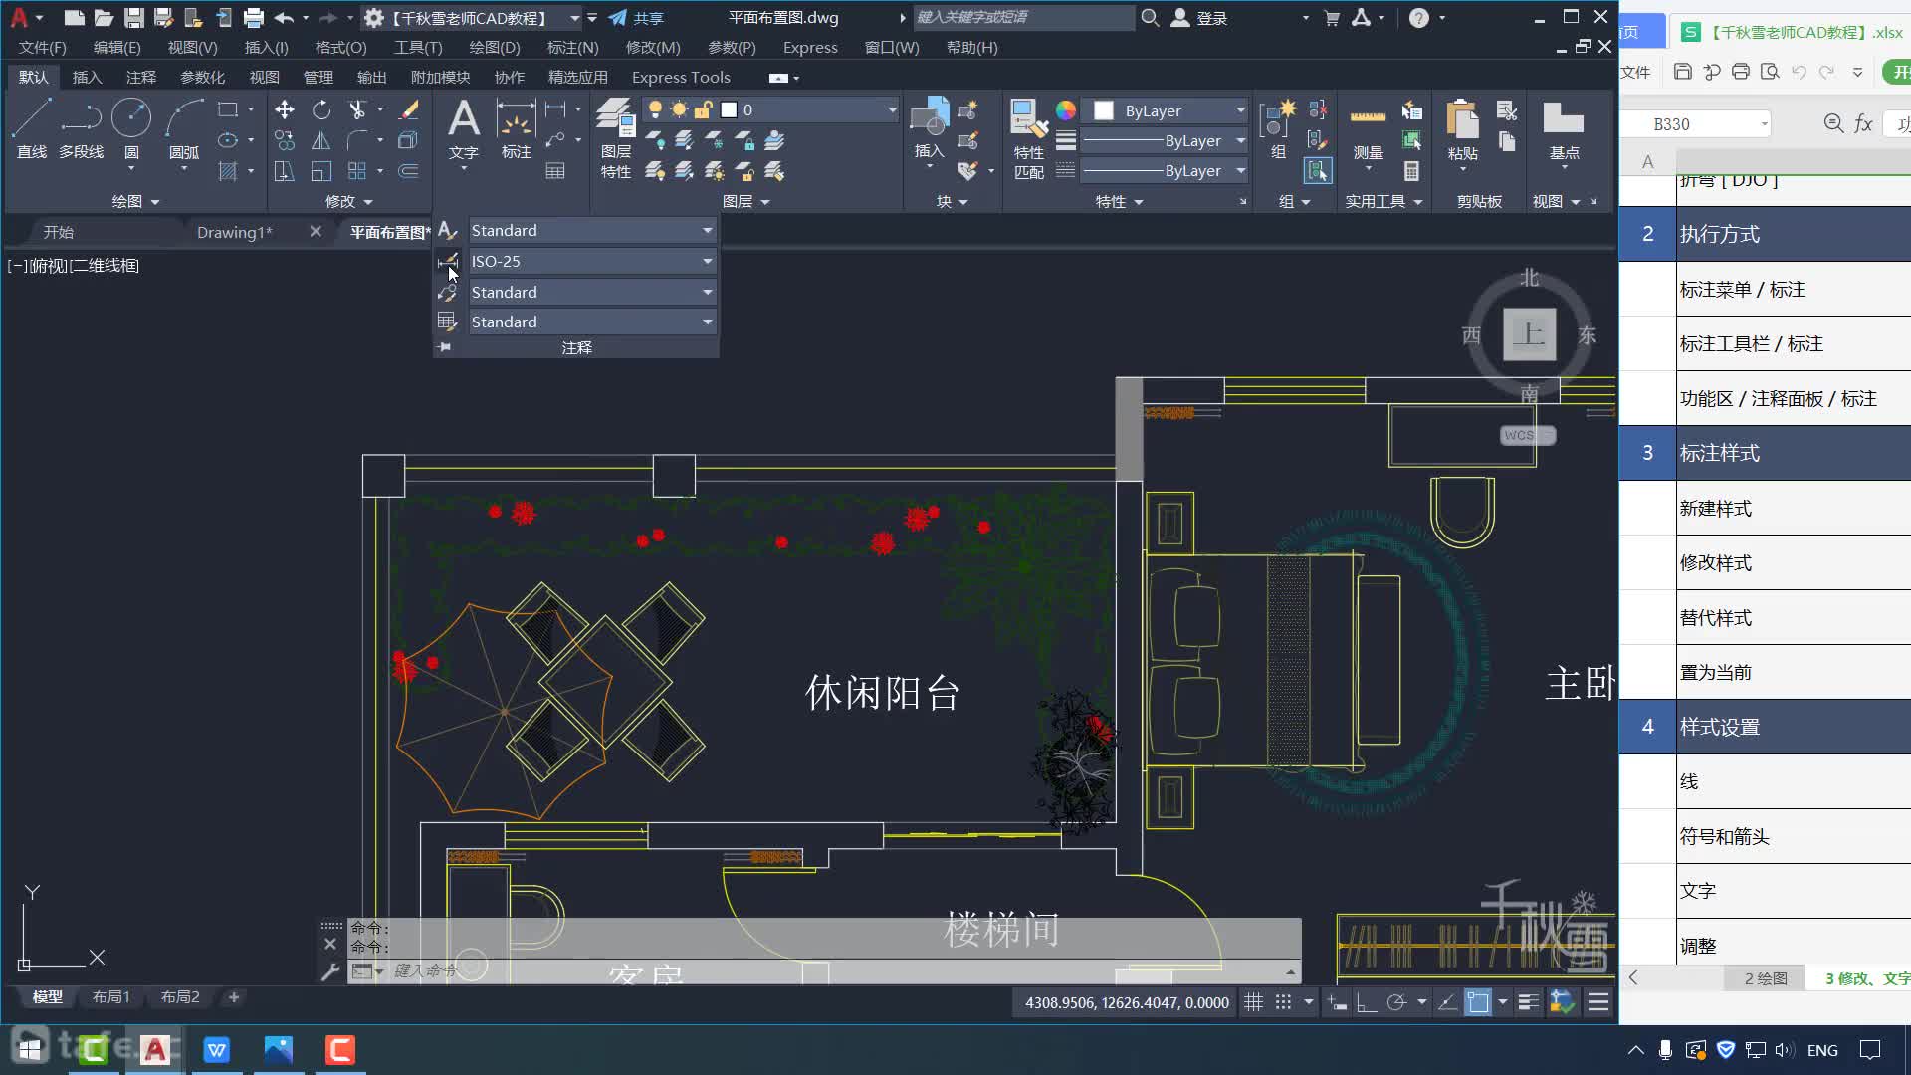The width and height of the screenshot is (1911, 1075).
Task: Click the Erase tool icon
Action: [x=408, y=109]
